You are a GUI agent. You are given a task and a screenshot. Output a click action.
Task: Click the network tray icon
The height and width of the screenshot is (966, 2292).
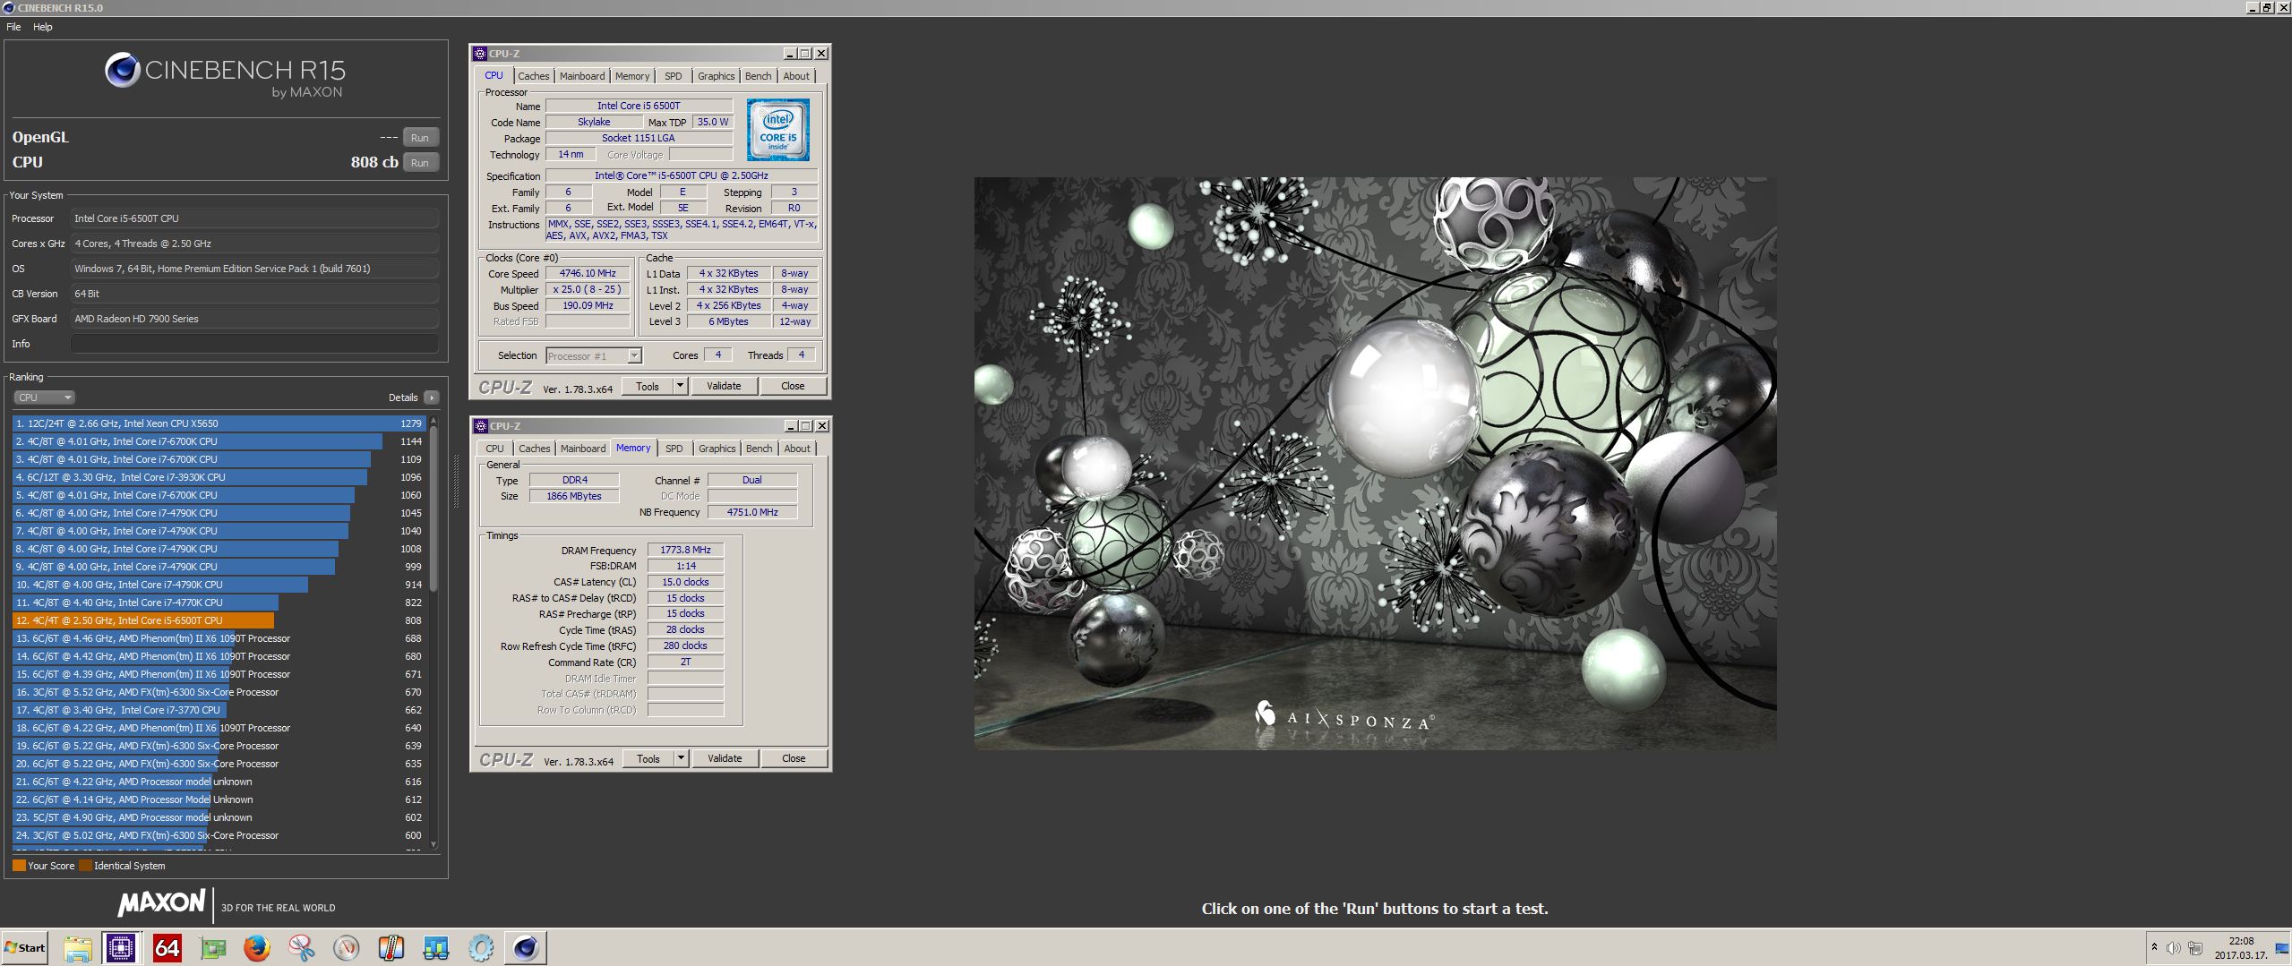[x=2195, y=947]
